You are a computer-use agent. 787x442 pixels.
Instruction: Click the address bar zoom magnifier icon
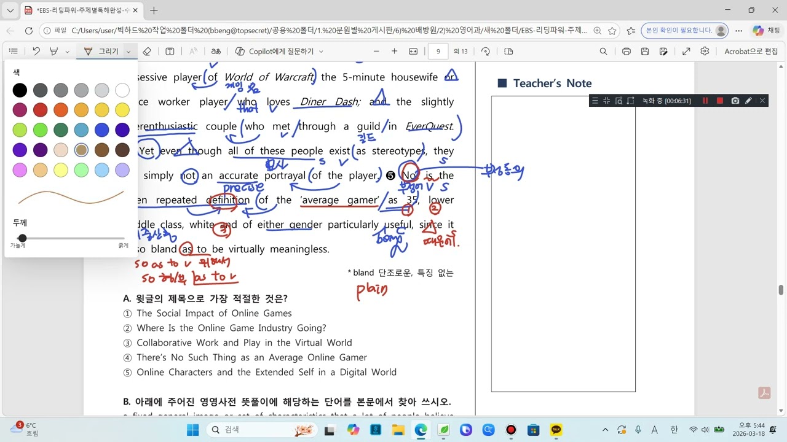click(x=597, y=31)
